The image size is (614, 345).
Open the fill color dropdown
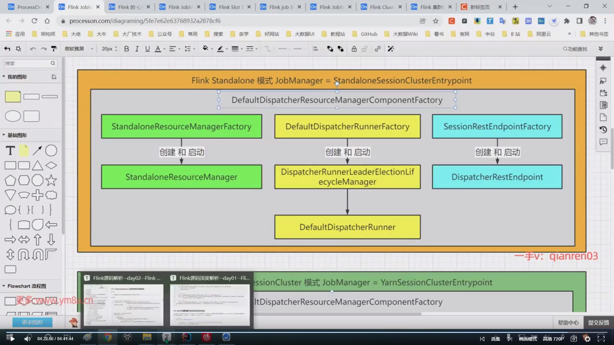208,49
